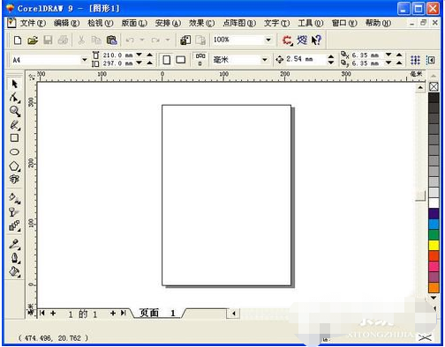Screen dimensions: 445x347
Task: Click the horizontal scrollbar left arrow
Action: pos(234,314)
